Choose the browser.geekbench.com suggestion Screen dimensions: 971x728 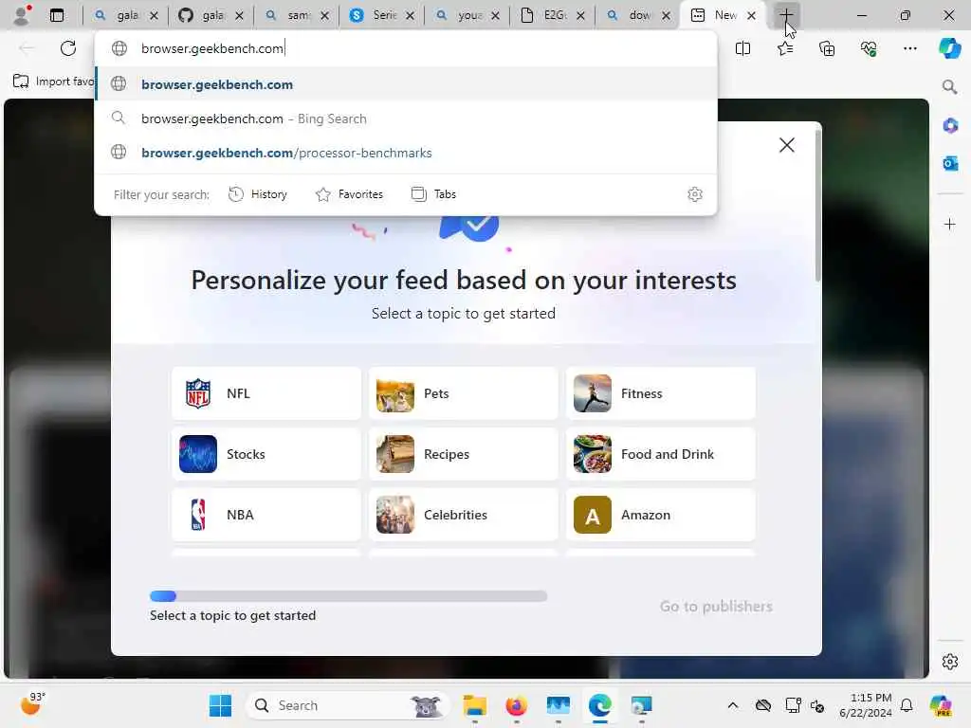406,84
